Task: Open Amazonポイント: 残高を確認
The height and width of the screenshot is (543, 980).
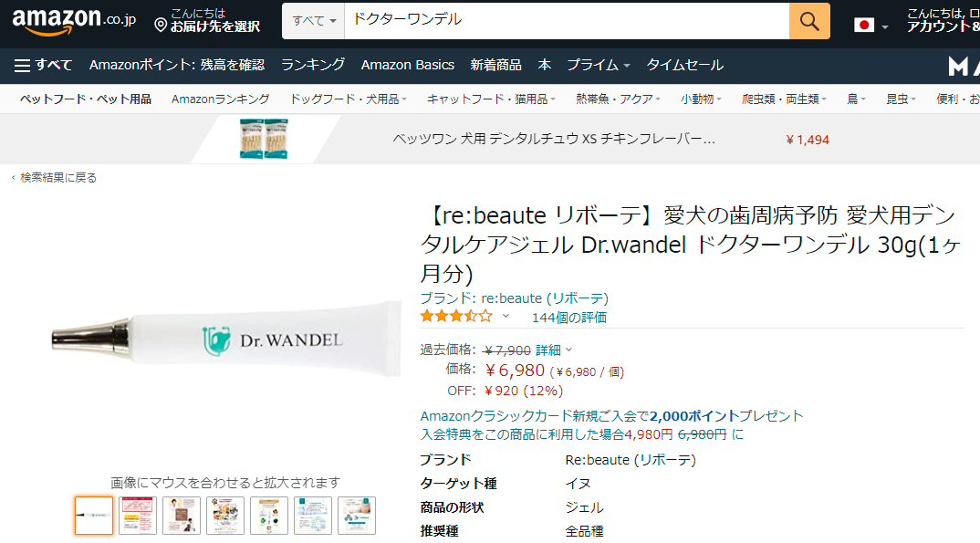Action: point(177,65)
